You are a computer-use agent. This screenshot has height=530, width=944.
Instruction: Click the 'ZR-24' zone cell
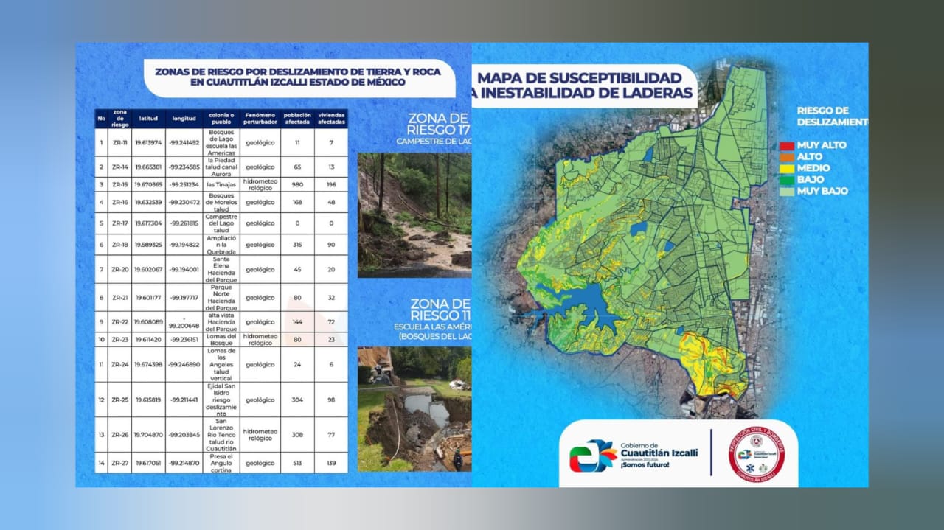[120, 364]
